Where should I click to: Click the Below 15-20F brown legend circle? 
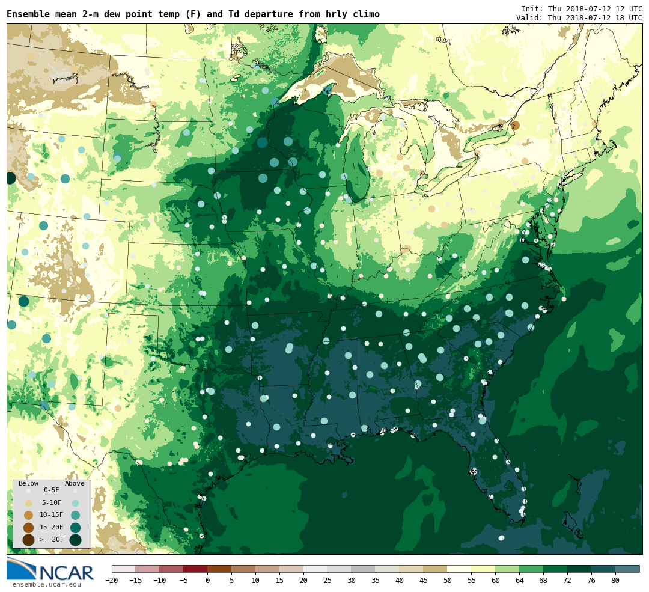(x=29, y=528)
